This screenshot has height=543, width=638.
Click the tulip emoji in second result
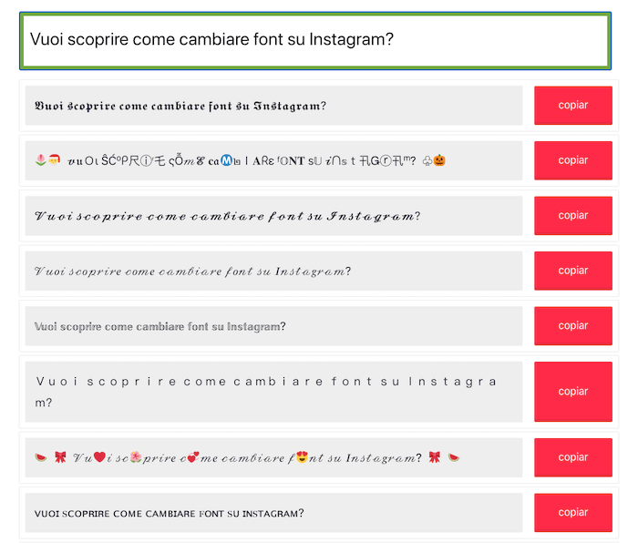(39, 161)
